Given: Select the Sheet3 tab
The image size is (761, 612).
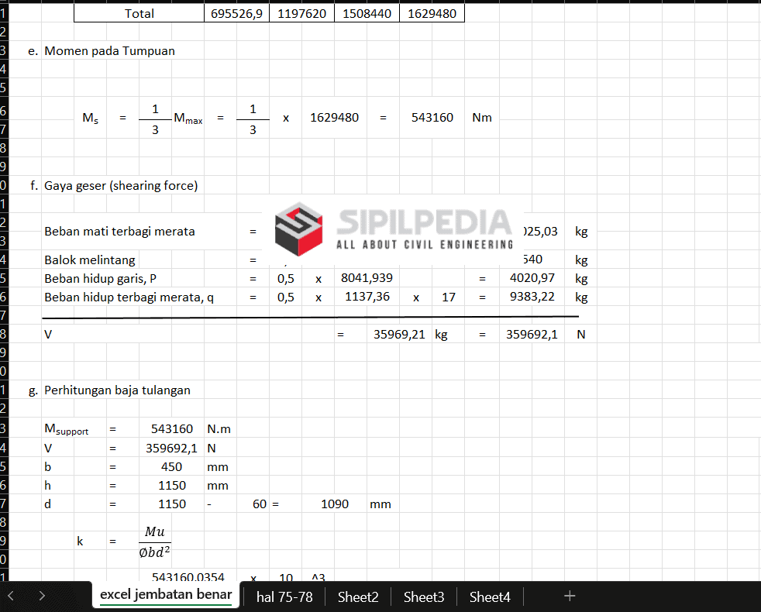Looking at the screenshot, I should (x=424, y=597).
